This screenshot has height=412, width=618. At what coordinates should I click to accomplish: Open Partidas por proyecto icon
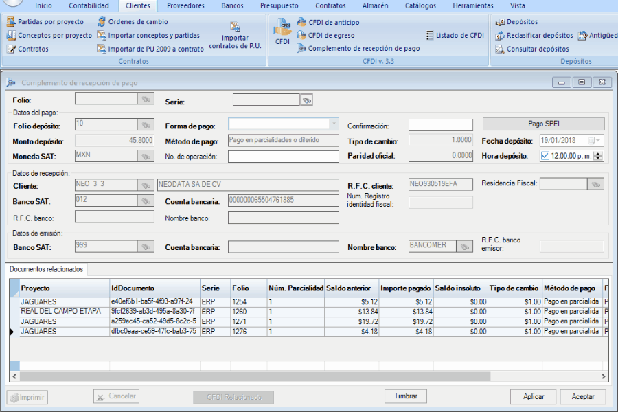[11, 22]
